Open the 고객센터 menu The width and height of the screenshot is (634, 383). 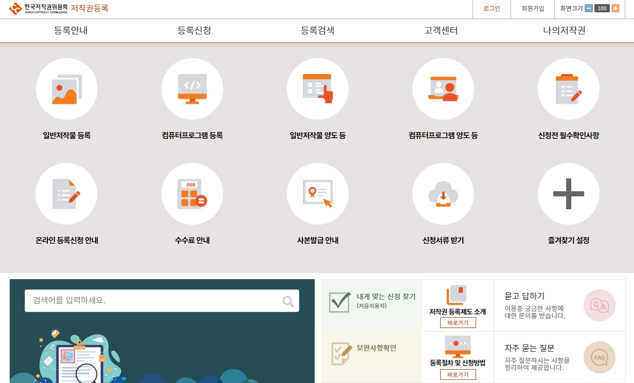tap(441, 30)
